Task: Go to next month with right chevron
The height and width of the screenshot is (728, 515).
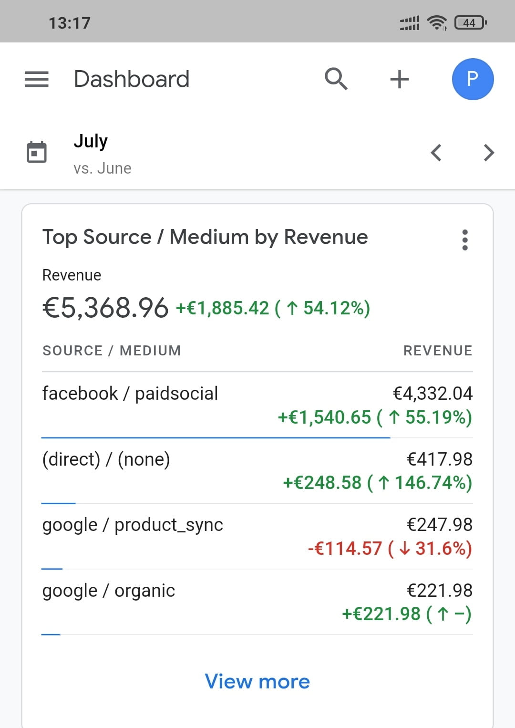Action: [489, 153]
